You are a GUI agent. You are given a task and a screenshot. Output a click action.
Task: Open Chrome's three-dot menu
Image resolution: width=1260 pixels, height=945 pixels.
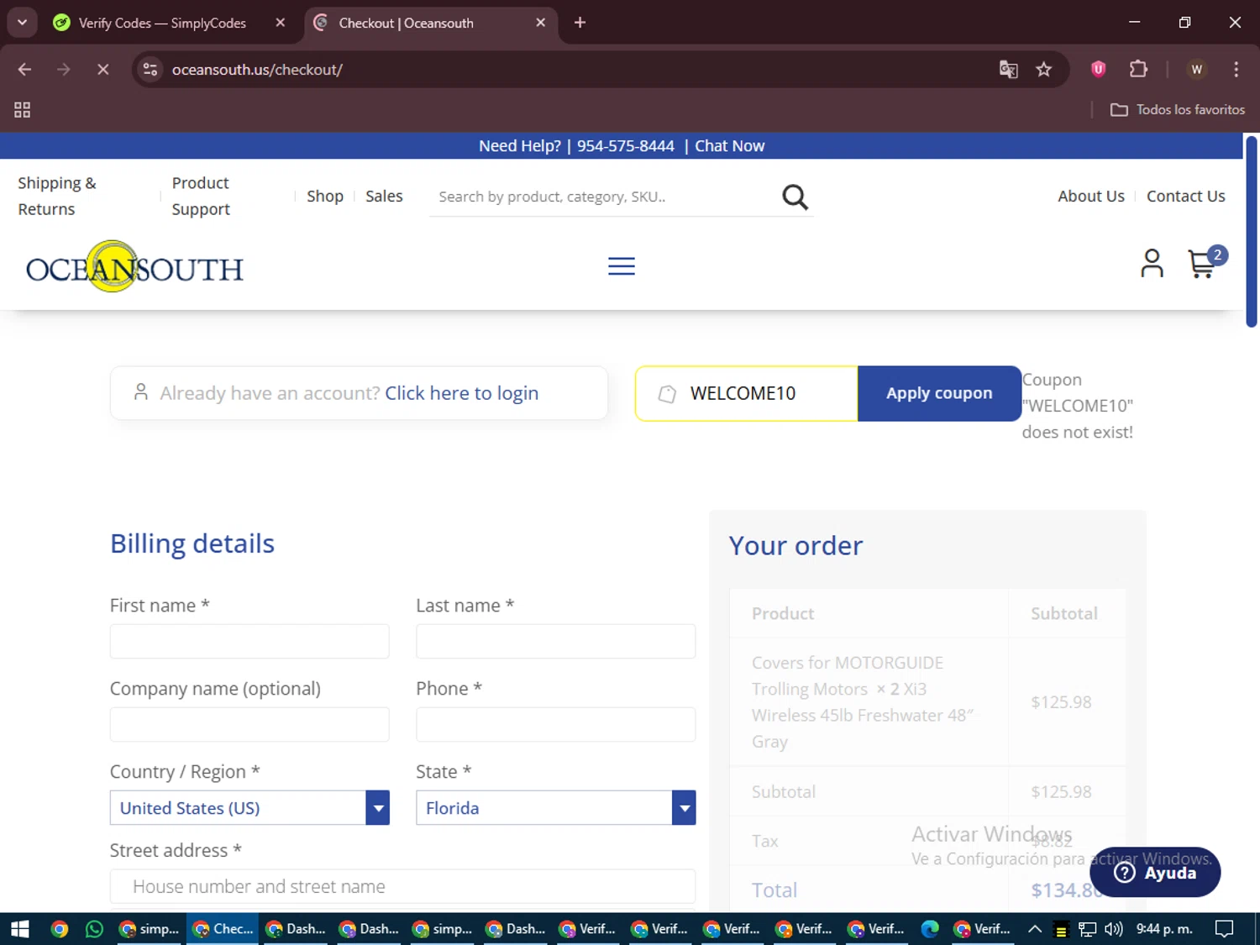click(1236, 70)
